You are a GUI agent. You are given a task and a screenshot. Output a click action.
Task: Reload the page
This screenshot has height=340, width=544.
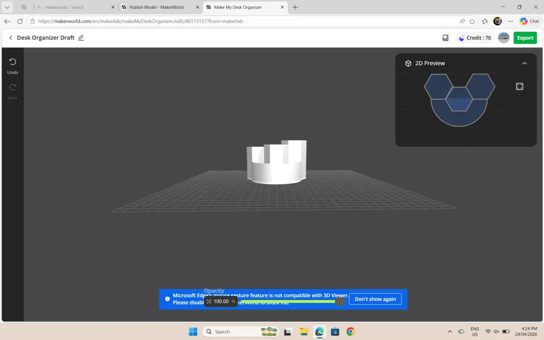20,21
